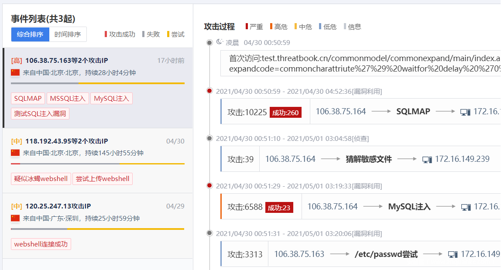Click the 疑似冰蝎webshell tag

point(41,179)
